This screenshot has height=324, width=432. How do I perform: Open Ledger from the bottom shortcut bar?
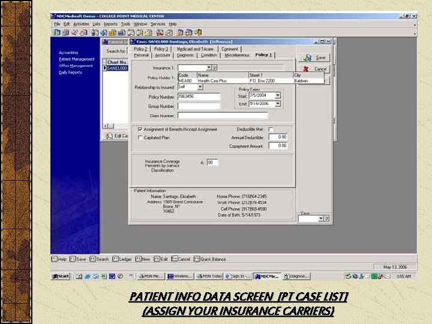pos(122,259)
